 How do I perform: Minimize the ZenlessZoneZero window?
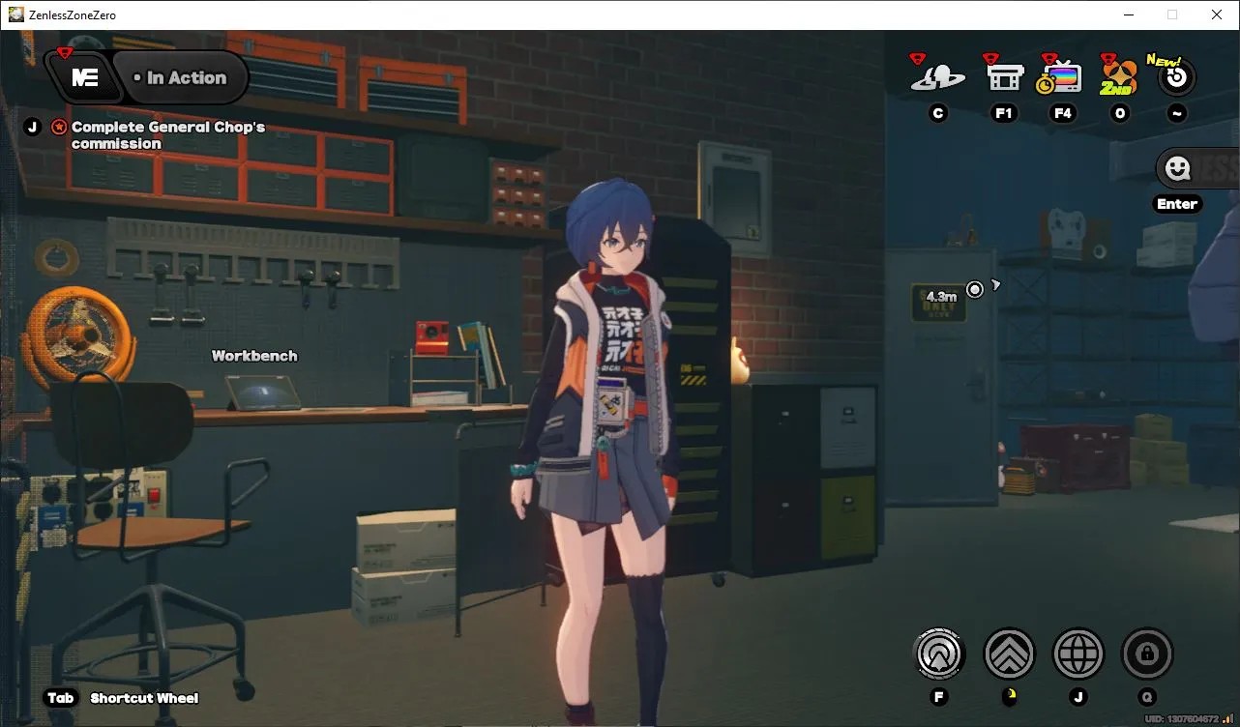(x=1129, y=15)
